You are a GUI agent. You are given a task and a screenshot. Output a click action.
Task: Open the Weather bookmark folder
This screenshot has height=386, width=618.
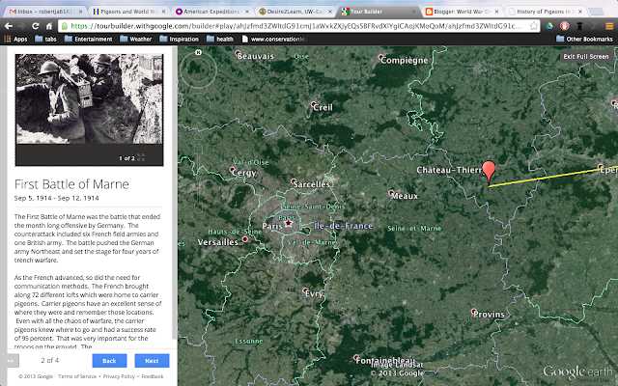[135, 39]
